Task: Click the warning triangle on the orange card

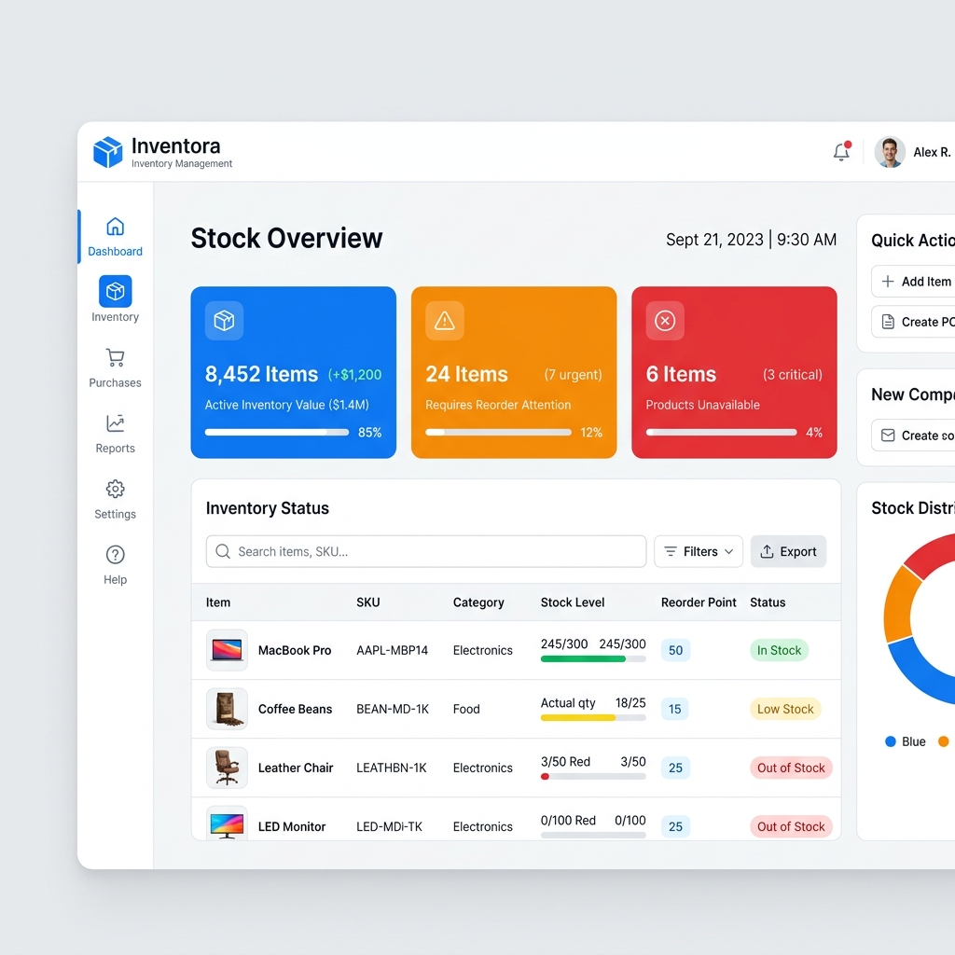Action: [445, 320]
